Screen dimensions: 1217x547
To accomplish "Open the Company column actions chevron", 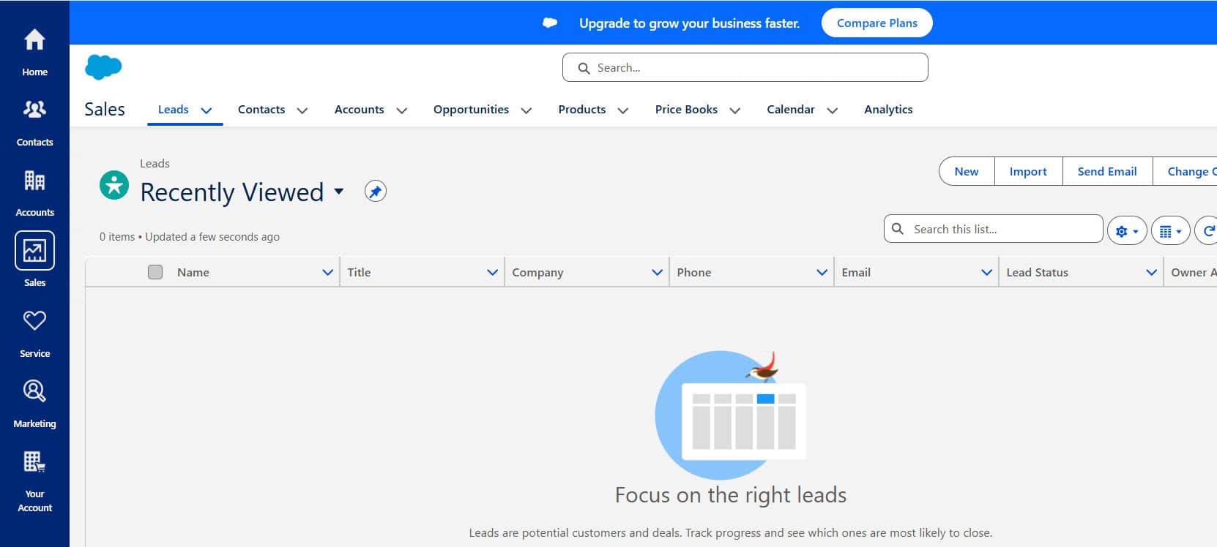I will point(657,272).
